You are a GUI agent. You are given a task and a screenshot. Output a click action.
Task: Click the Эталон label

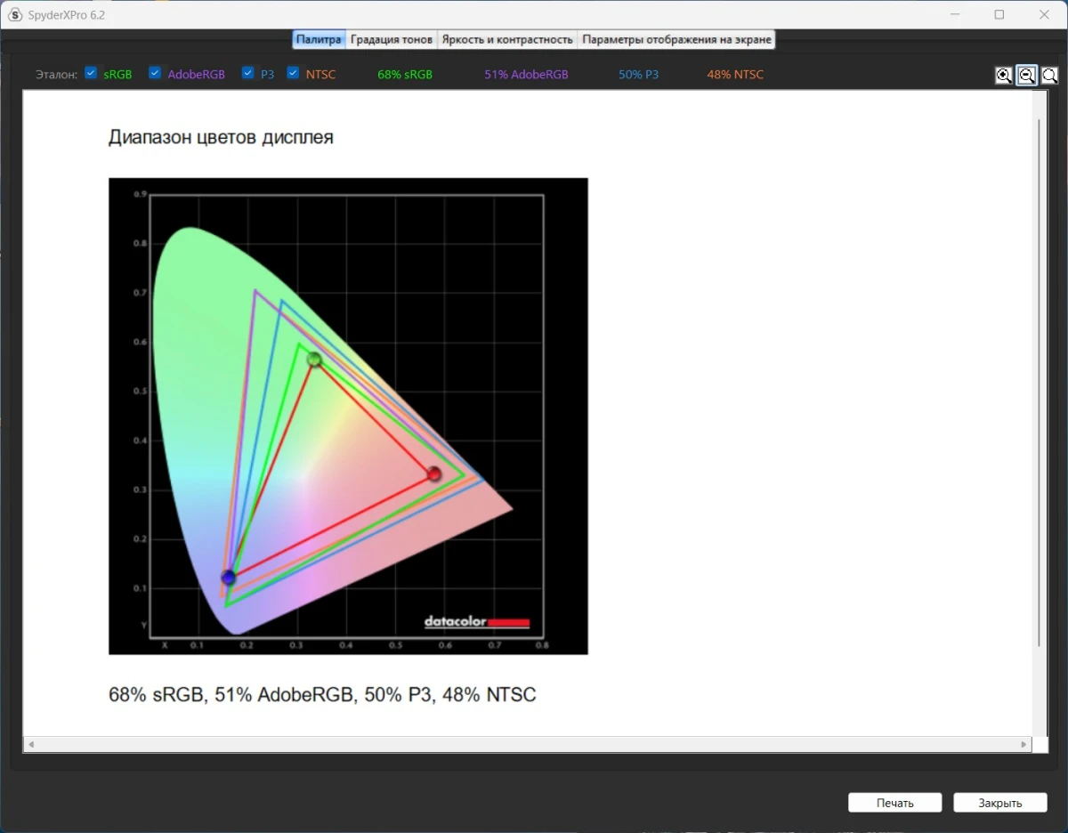(57, 75)
